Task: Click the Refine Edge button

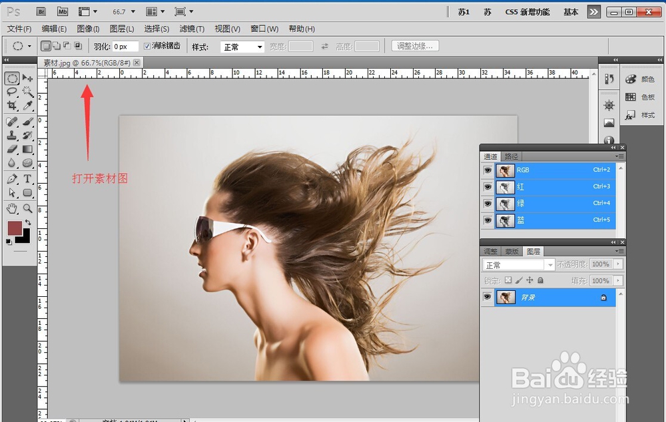Action: pos(415,46)
